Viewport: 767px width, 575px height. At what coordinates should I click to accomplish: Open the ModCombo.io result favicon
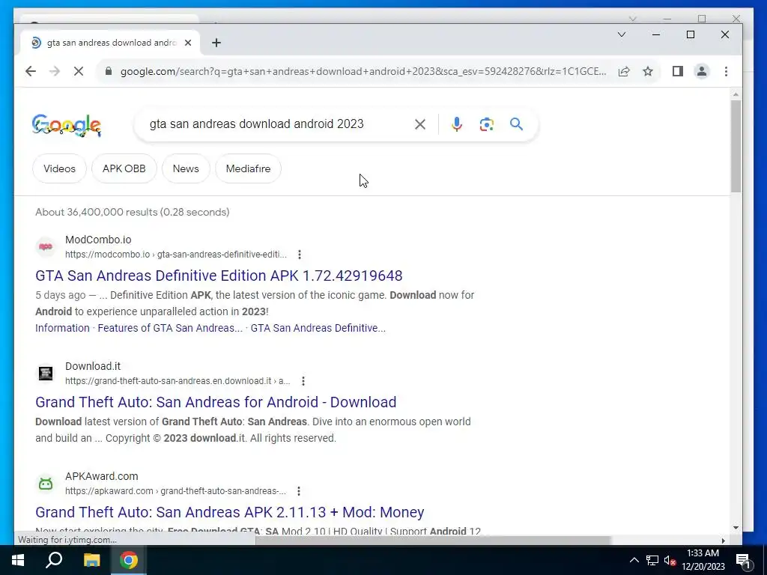[x=46, y=246]
